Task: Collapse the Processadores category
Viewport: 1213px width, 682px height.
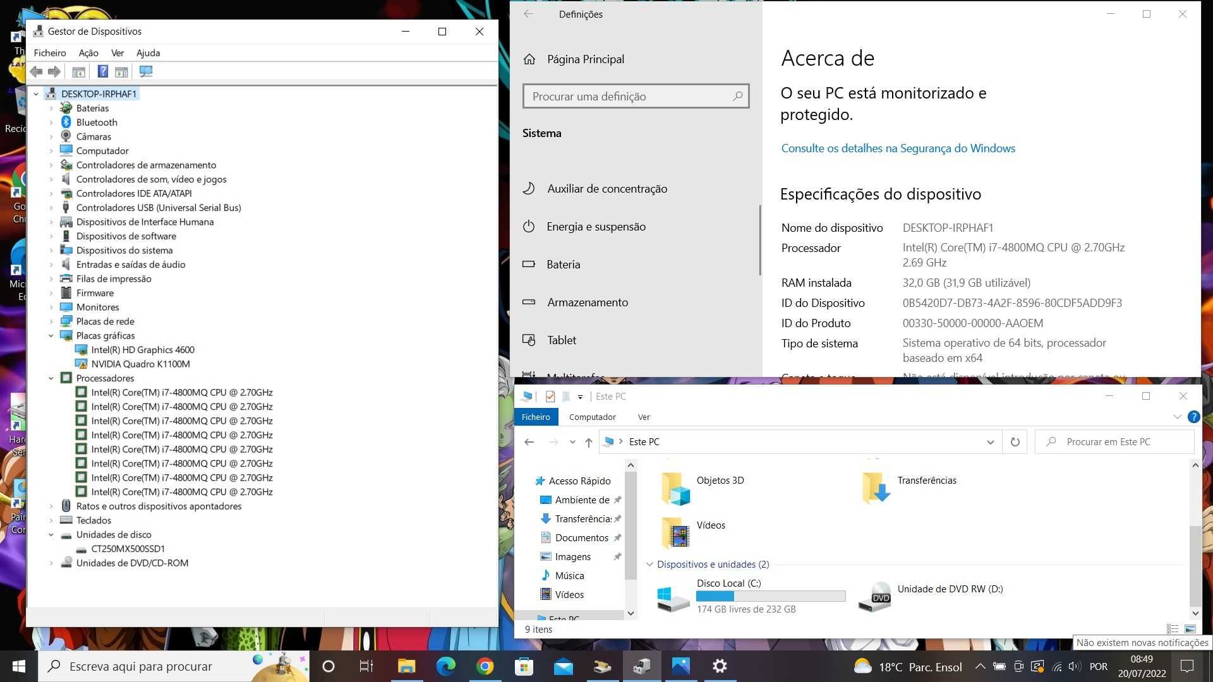Action: coord(51,378)
